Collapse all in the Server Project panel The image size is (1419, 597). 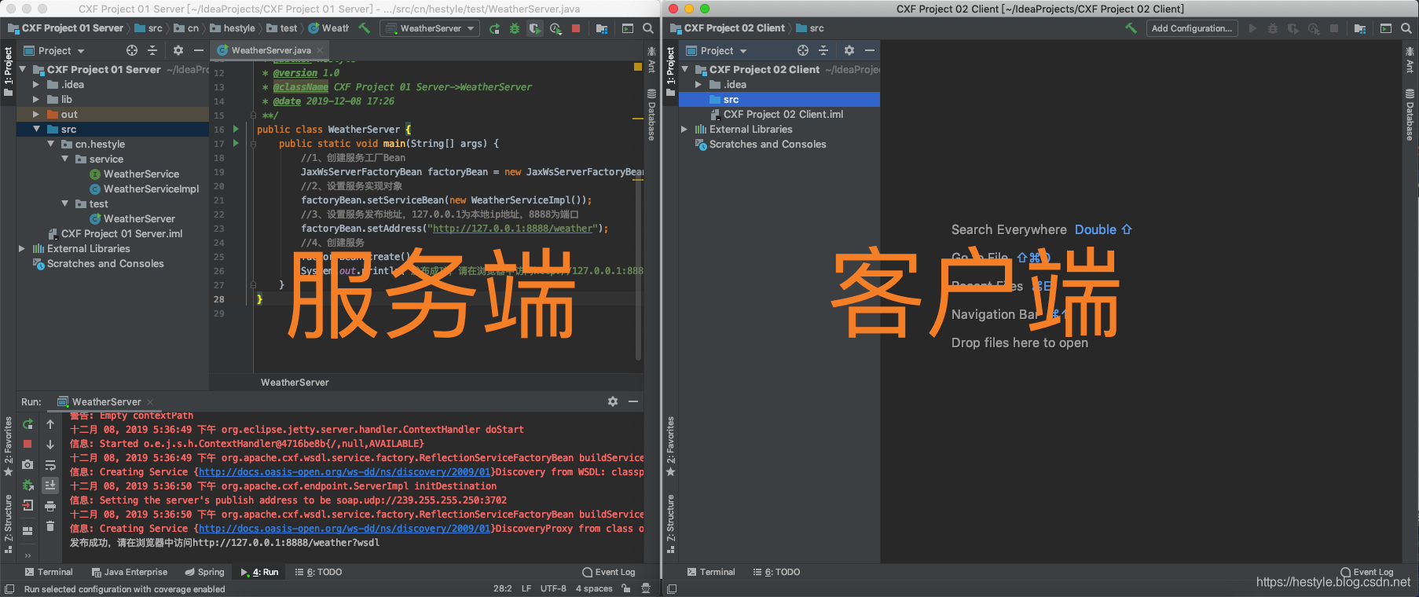click(x=152, y=50)
